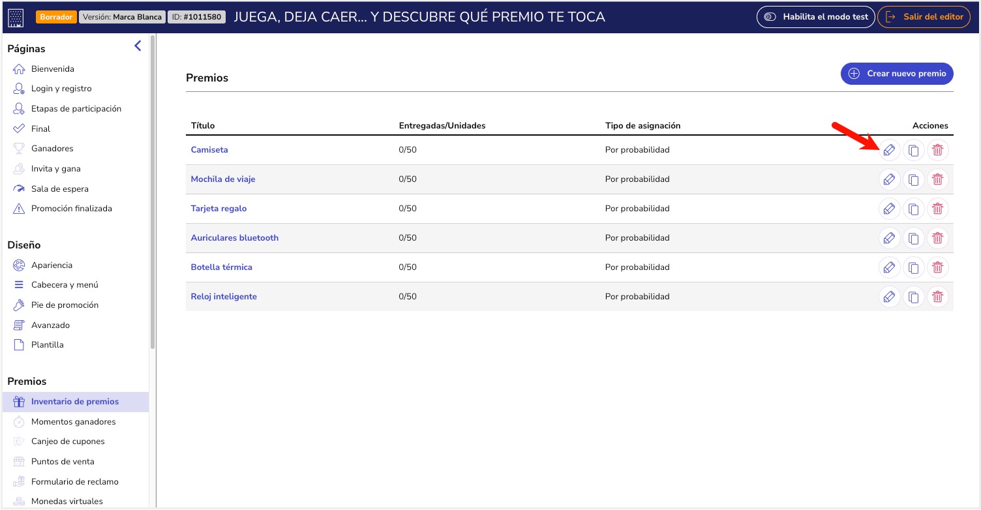Delete the Tarjeta regalo prize
Image resolution: width=981 pixels, height=510 pixels.
[937, 209]
